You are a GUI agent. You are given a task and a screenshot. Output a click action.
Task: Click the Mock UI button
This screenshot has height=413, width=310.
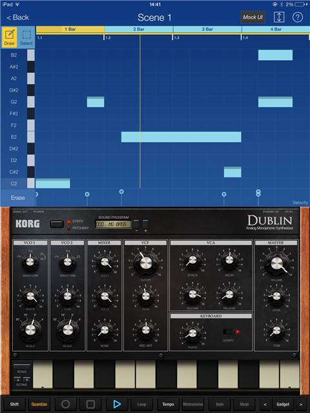[x=253, y=17]
